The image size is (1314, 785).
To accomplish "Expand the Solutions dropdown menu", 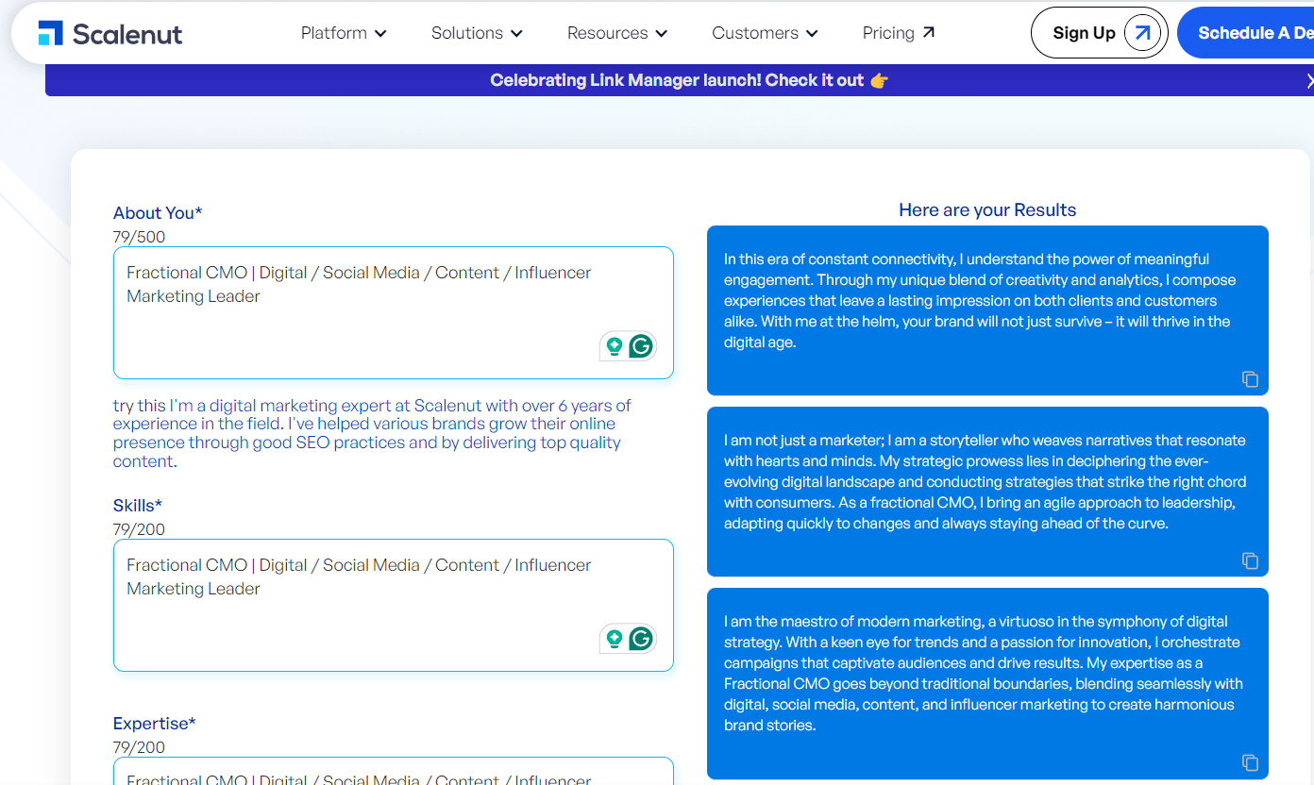I will click(477, 33).
